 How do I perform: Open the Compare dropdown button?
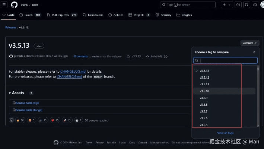pyautogui.click(x=249, y=43)
